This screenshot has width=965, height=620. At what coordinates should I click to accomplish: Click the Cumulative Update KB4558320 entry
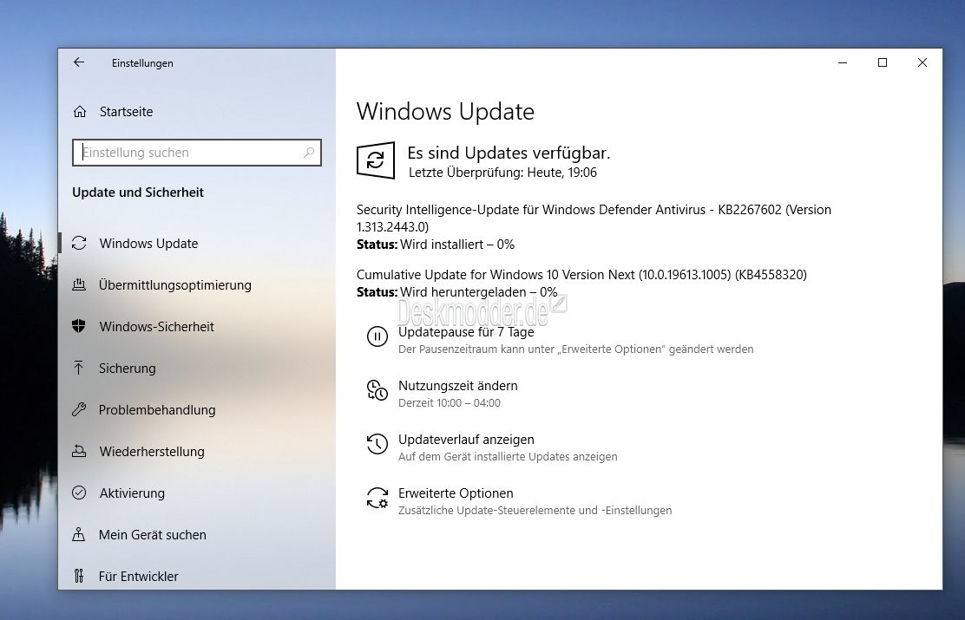[581, 274]
